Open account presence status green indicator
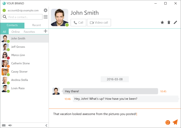Viewport: 181px width, 128px height. coord(4,10)
